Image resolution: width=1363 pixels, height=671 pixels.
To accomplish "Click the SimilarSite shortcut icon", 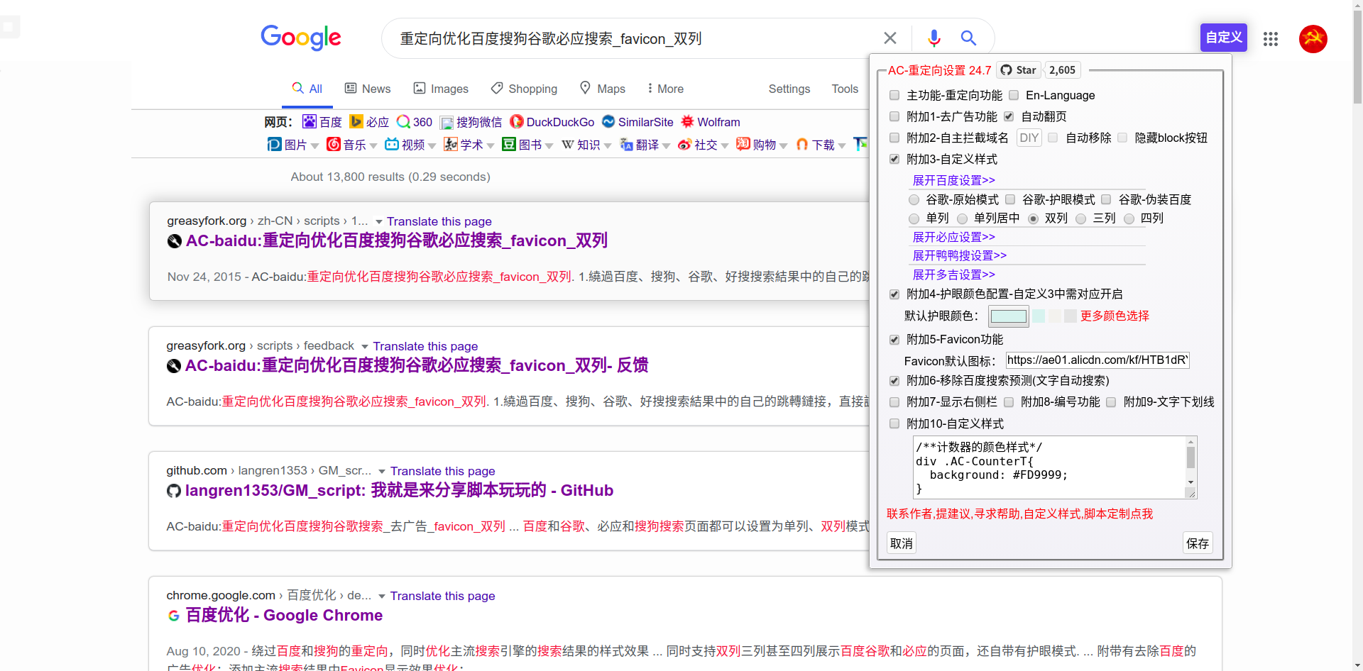I will coord(609,122).
